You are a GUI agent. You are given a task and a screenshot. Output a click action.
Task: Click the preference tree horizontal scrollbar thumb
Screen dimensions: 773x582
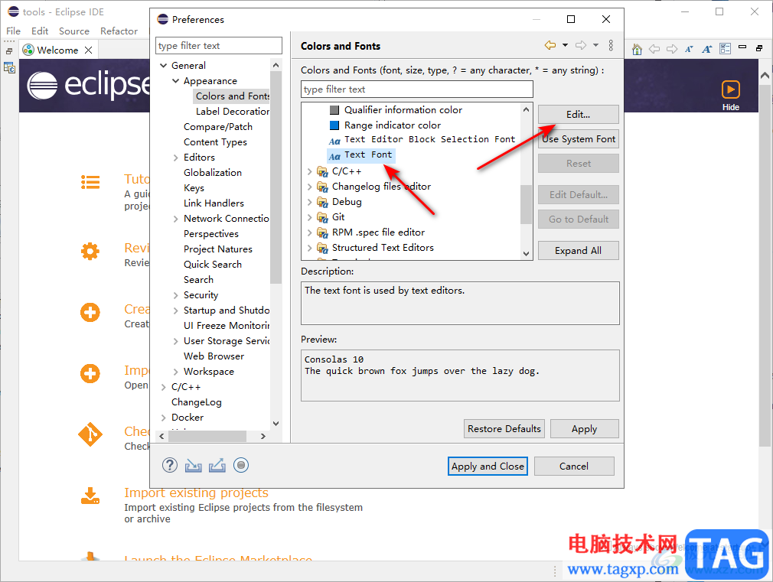207,436
